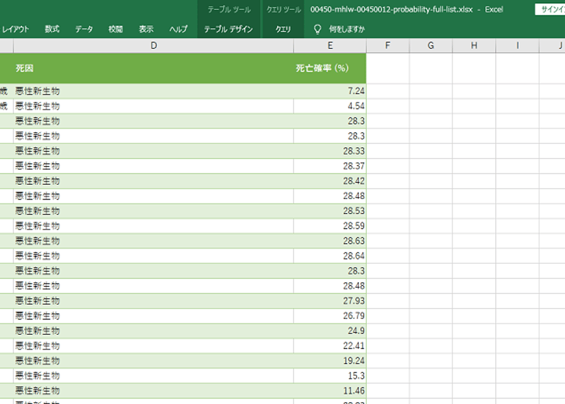Select the cell with value 28.33

coord(330,151)
